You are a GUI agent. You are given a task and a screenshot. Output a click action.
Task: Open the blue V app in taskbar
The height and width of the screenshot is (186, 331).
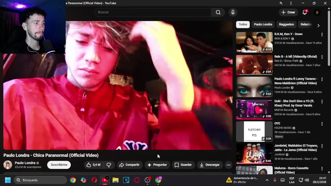pyautogui.click(x=126, y=180)
